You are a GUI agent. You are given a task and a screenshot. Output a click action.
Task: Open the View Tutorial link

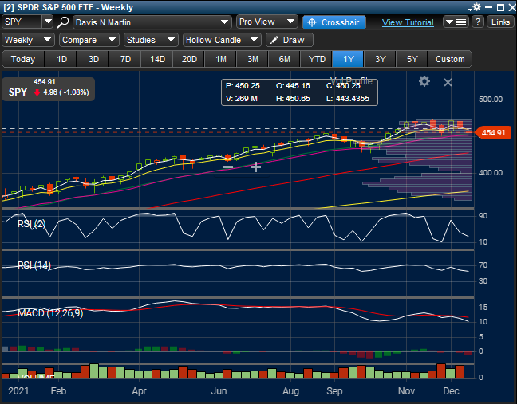[x=408, y=22]
